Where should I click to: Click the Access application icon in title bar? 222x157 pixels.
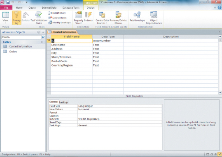tap(2, 2)
